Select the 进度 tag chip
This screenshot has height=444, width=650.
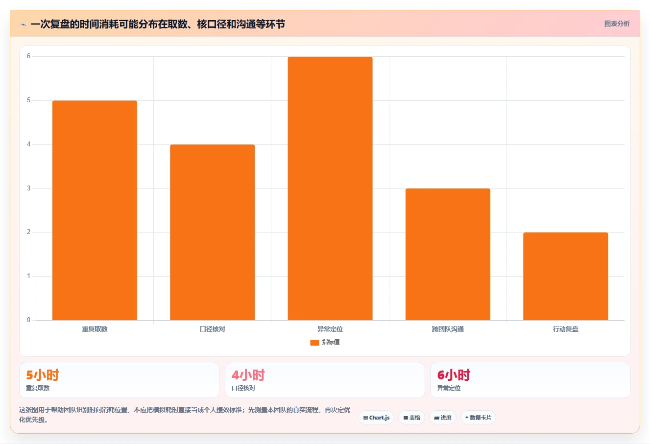(443, 418)
